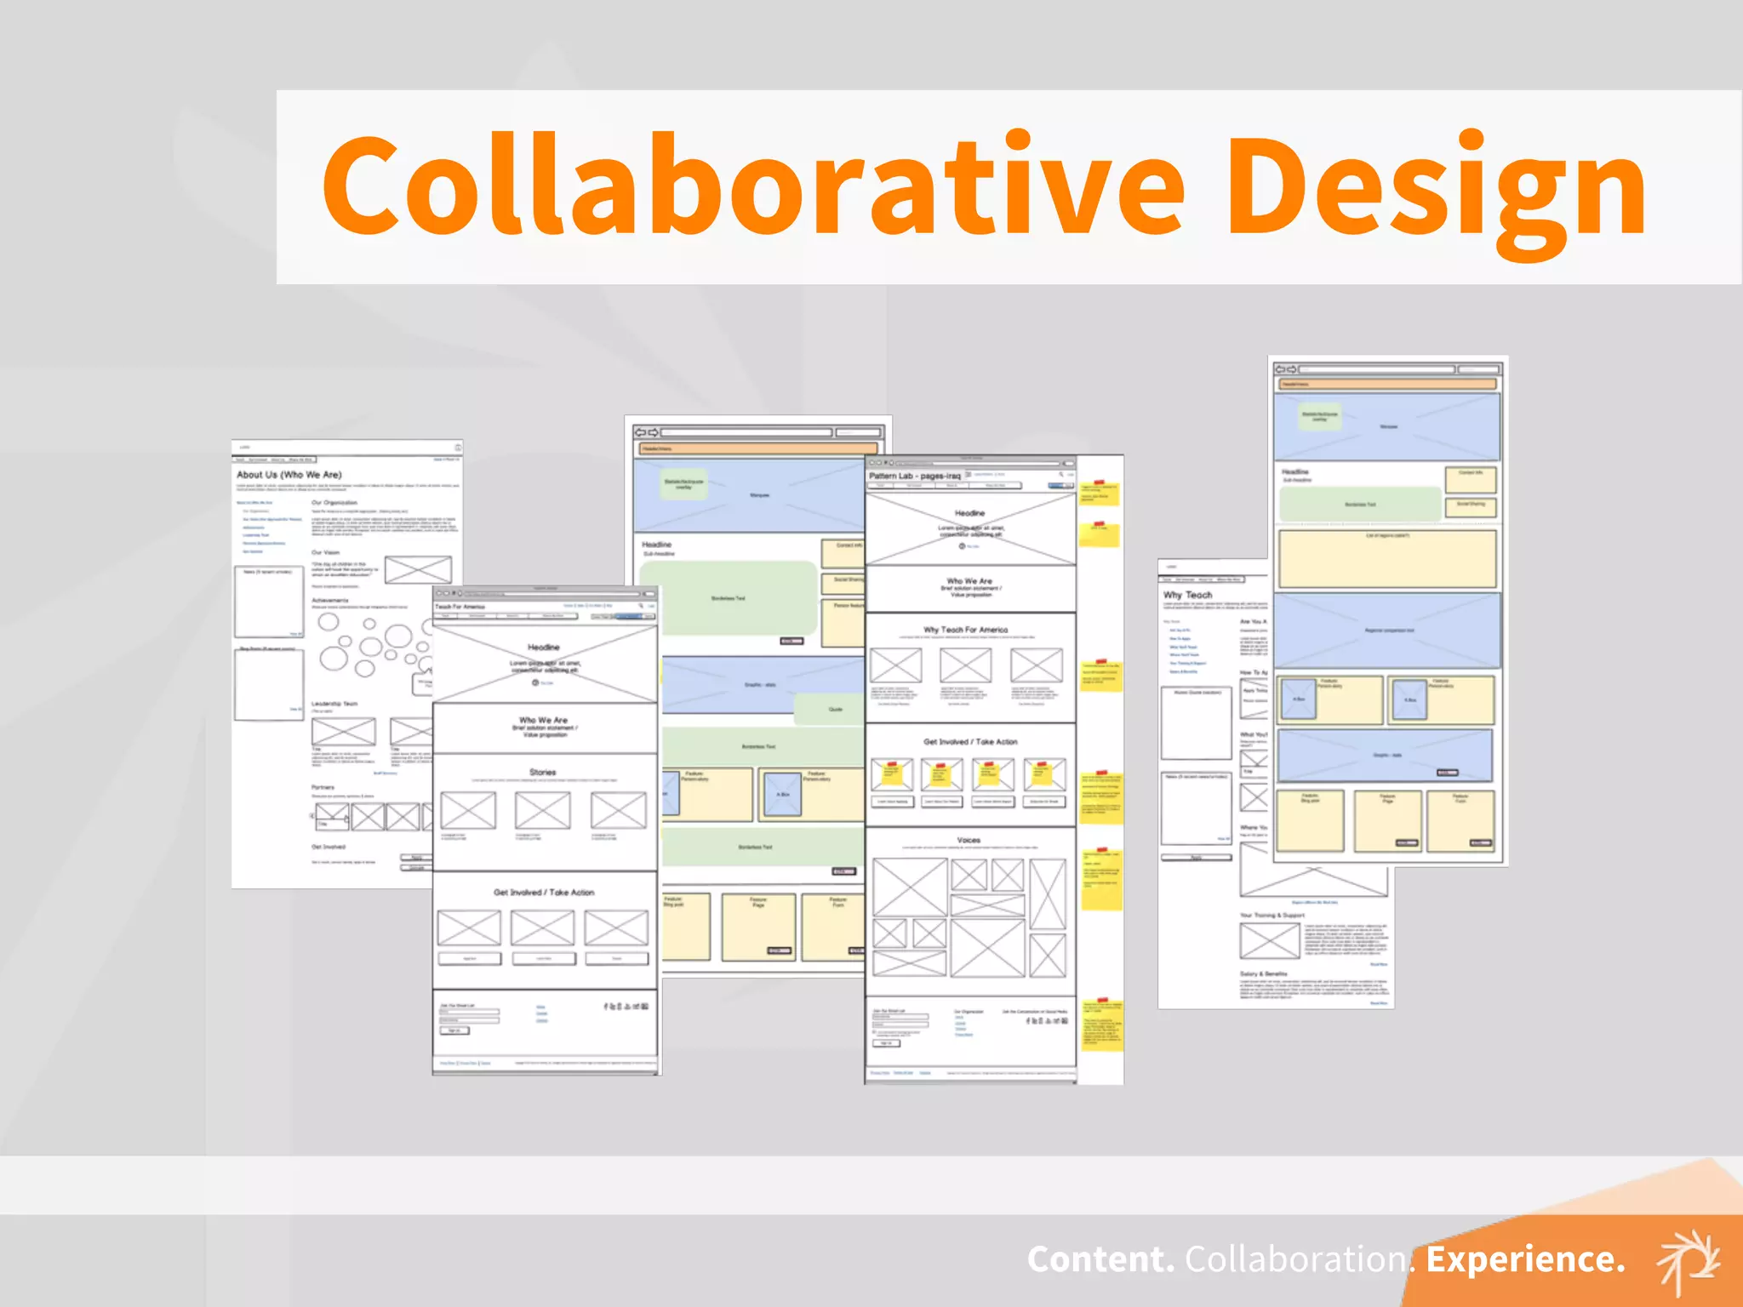This screenshot has height=1307, width=1743.
Task: Click back arrow in wireframe behind Pattern Lab
Action: pyautogui.click(x=642, y=432)
